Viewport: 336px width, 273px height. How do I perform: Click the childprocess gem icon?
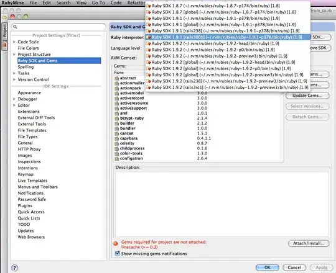click(116, 148)
